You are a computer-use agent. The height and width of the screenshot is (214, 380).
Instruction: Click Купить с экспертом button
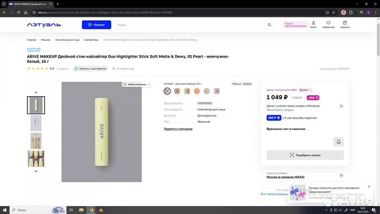[90, 69]
